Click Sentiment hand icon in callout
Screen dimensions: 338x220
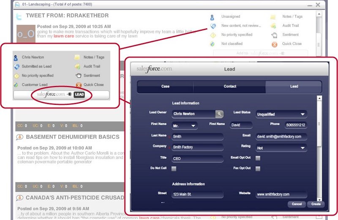79,76
